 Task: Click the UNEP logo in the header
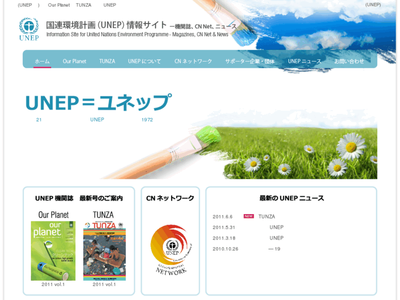click(x=29, y=29)
